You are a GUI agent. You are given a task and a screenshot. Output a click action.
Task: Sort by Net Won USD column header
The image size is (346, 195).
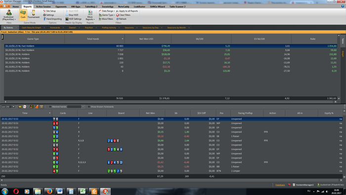point(148,39)
